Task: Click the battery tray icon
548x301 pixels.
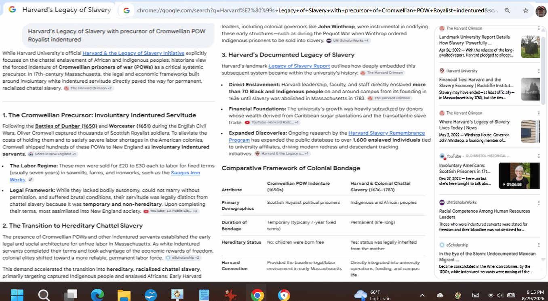Action: coord(511,295)
